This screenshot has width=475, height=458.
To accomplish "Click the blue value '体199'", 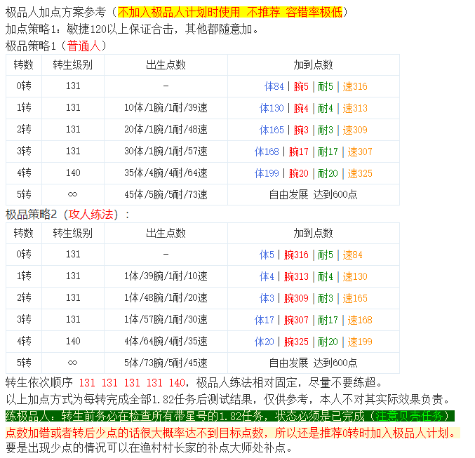I will [267, 173].
